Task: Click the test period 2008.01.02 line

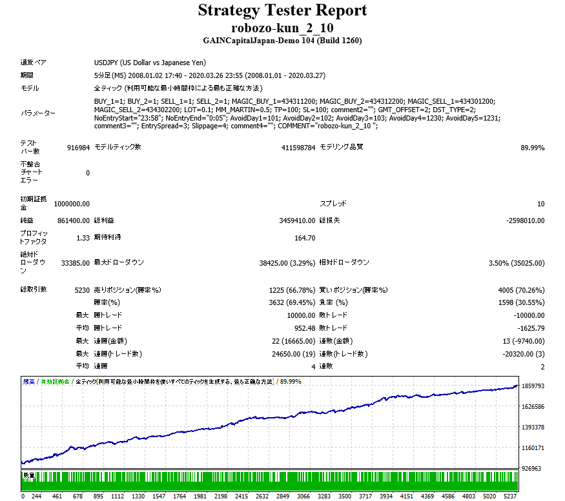Action: (x=210, y=75)
